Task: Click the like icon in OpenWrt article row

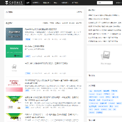Action: (x=45, y=39)
